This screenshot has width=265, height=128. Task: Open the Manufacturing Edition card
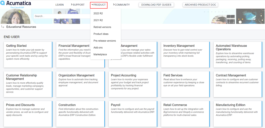[x=238, y=114]
